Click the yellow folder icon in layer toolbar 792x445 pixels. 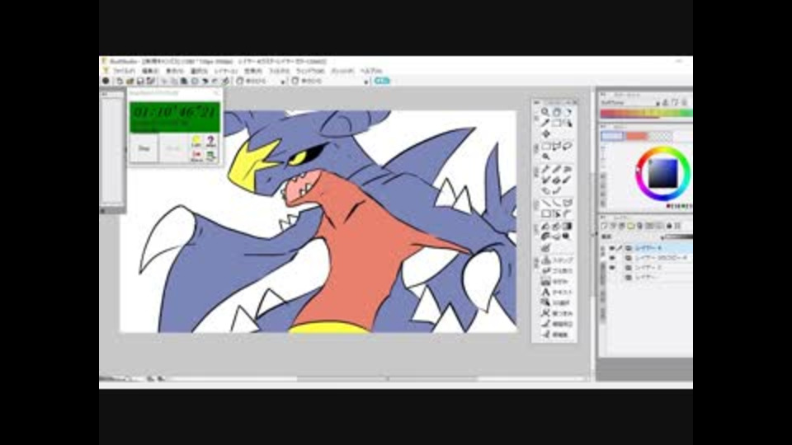pyautogui.click(x=631, y=226)
